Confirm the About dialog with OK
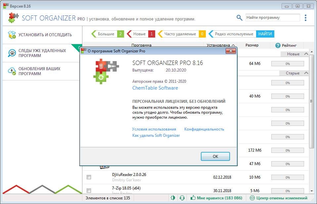The image size is (317, 204). [x=215, y=157]
